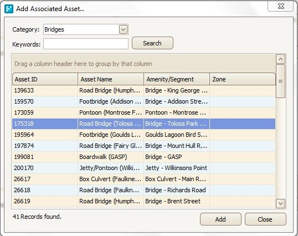The image size is (298, 236).
Task: Open the Category dropdown arrow
Action: pyautogui.click(x=123, y=30)
